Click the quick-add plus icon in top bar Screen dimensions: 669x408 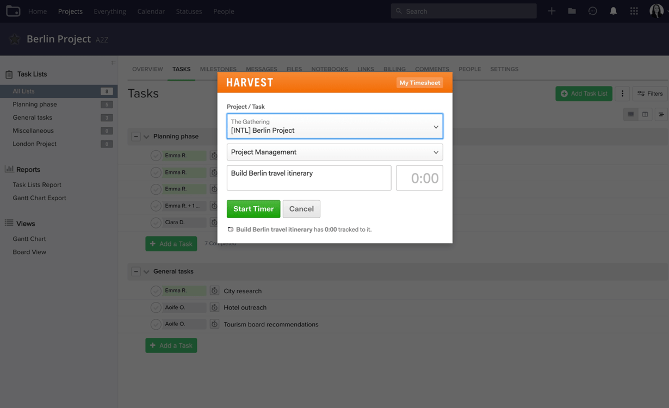[x=552, y=11]
